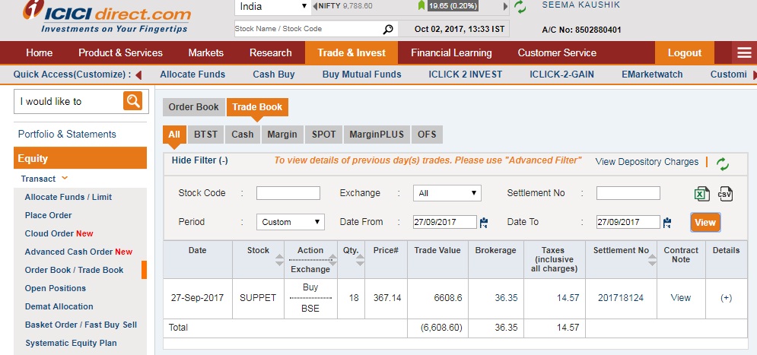757x355 pixels.
Task: Open Demat Allocation in sidebar
Action: (x=59, y=306)
